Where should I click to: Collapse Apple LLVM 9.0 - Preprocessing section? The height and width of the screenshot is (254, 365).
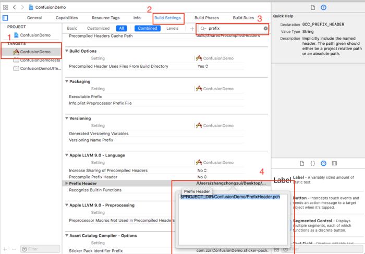(x=67, y=205)
